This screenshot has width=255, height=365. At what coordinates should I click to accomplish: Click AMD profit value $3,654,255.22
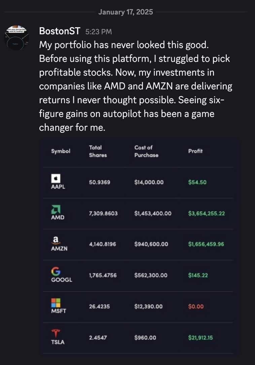click(x=207, y=213)
